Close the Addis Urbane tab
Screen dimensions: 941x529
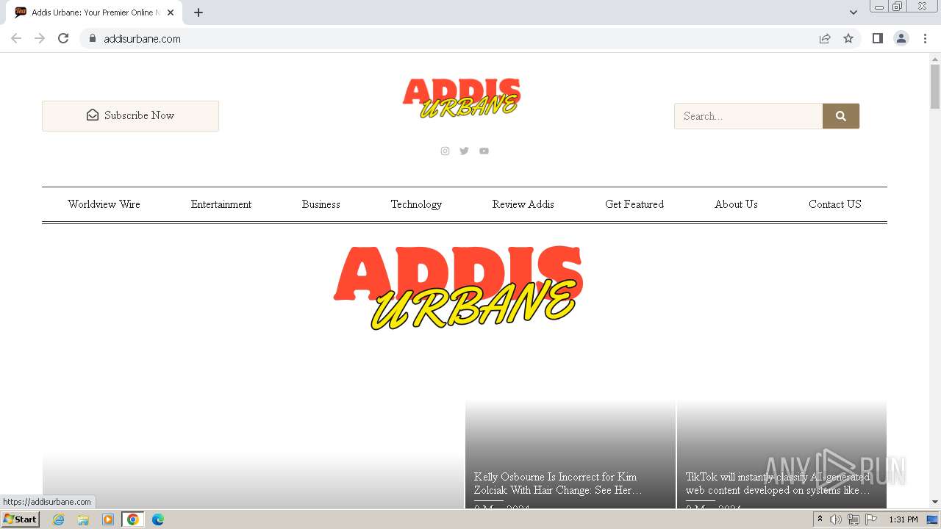tap(171, 12)
